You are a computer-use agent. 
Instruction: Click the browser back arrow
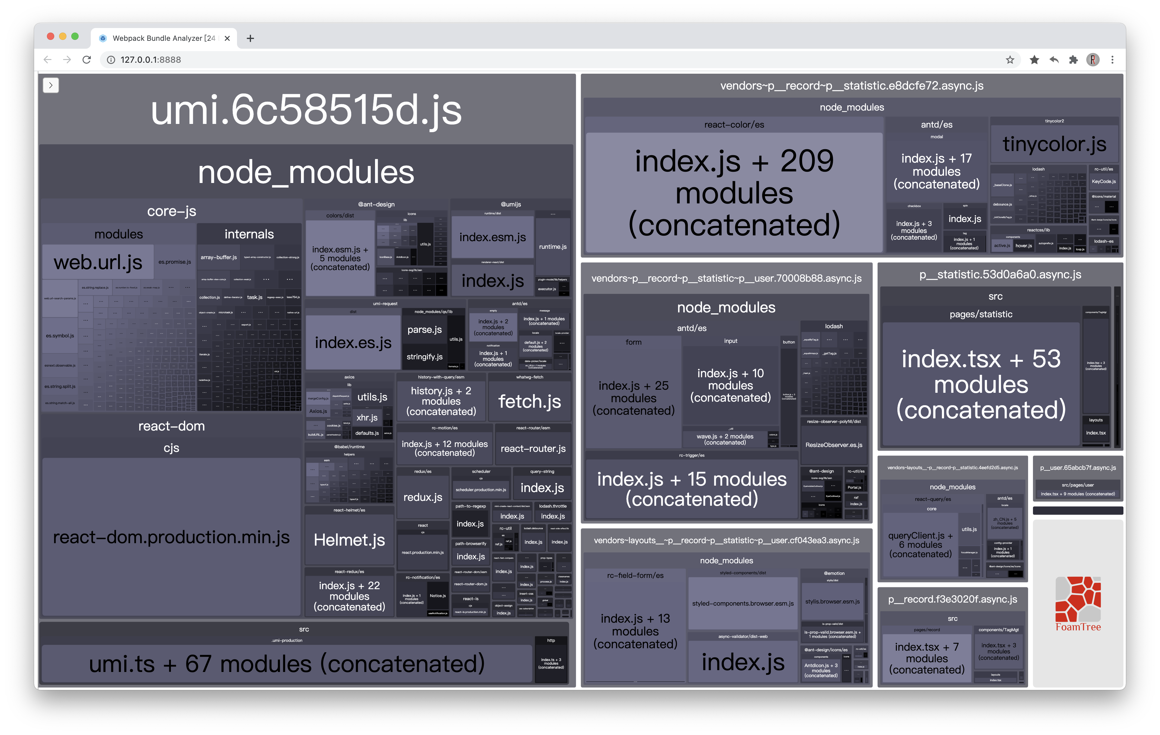pyautogui.click(x=47, y=60)
